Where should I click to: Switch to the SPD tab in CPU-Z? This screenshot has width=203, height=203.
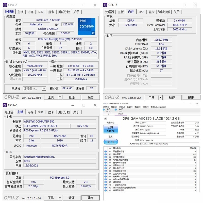click(41, 12)
